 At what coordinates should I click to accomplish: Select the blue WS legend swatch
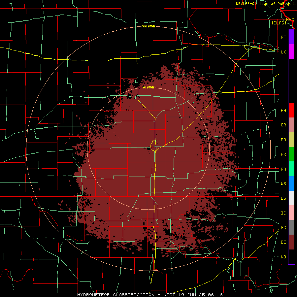coord(291,183)
